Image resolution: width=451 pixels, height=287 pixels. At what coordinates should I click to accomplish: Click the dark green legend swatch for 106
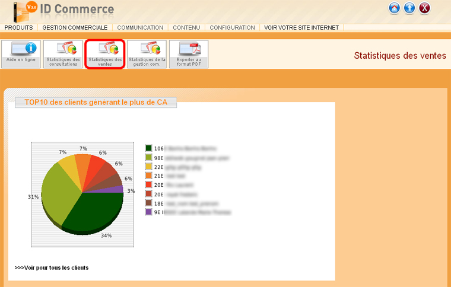coord(148,148)
